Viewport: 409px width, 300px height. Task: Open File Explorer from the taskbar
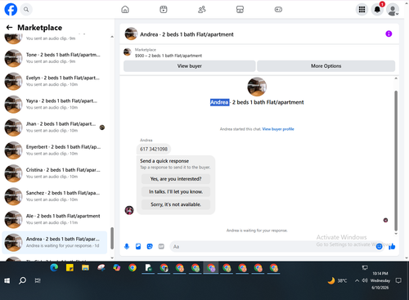(85, 268)
